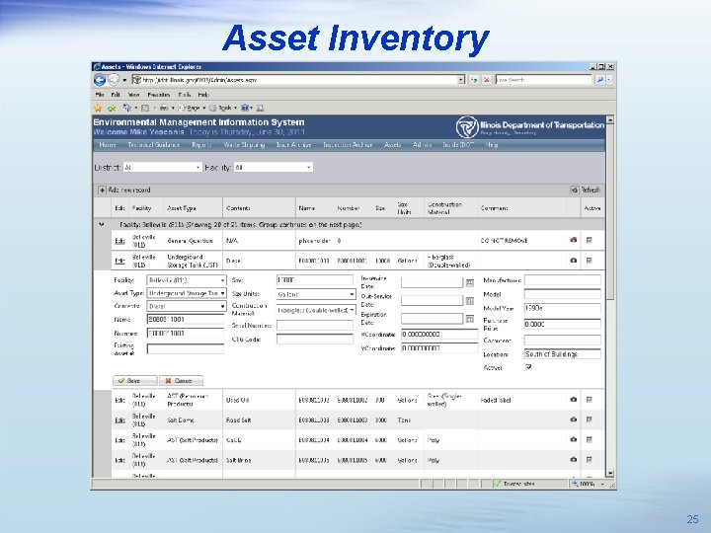Click camera icon in Salt Brine row
Viewport: 711px width, 533px height.
tap(574, 459)
